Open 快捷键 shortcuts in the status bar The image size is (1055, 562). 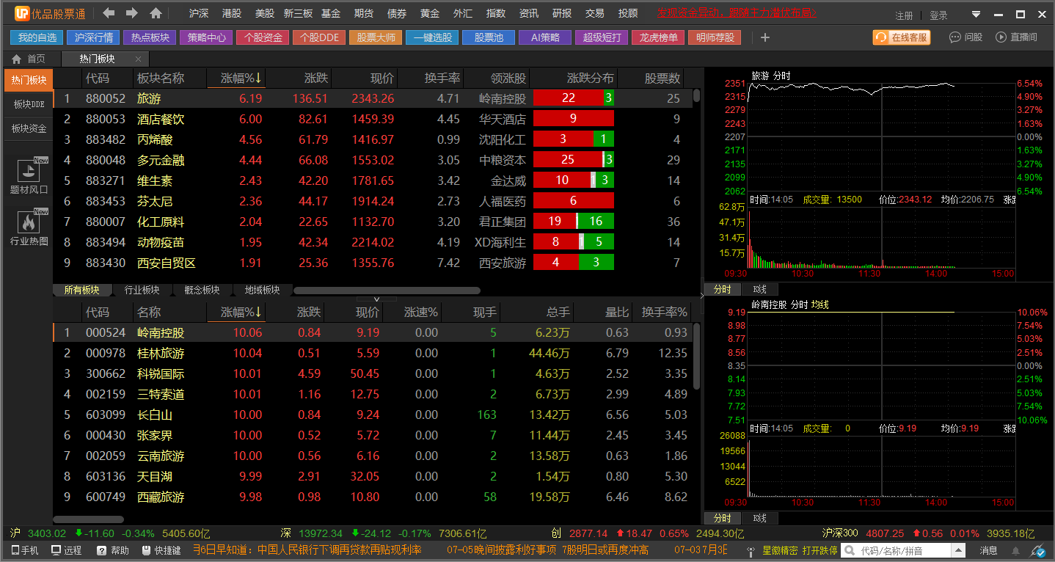click(x=161, y=550)
